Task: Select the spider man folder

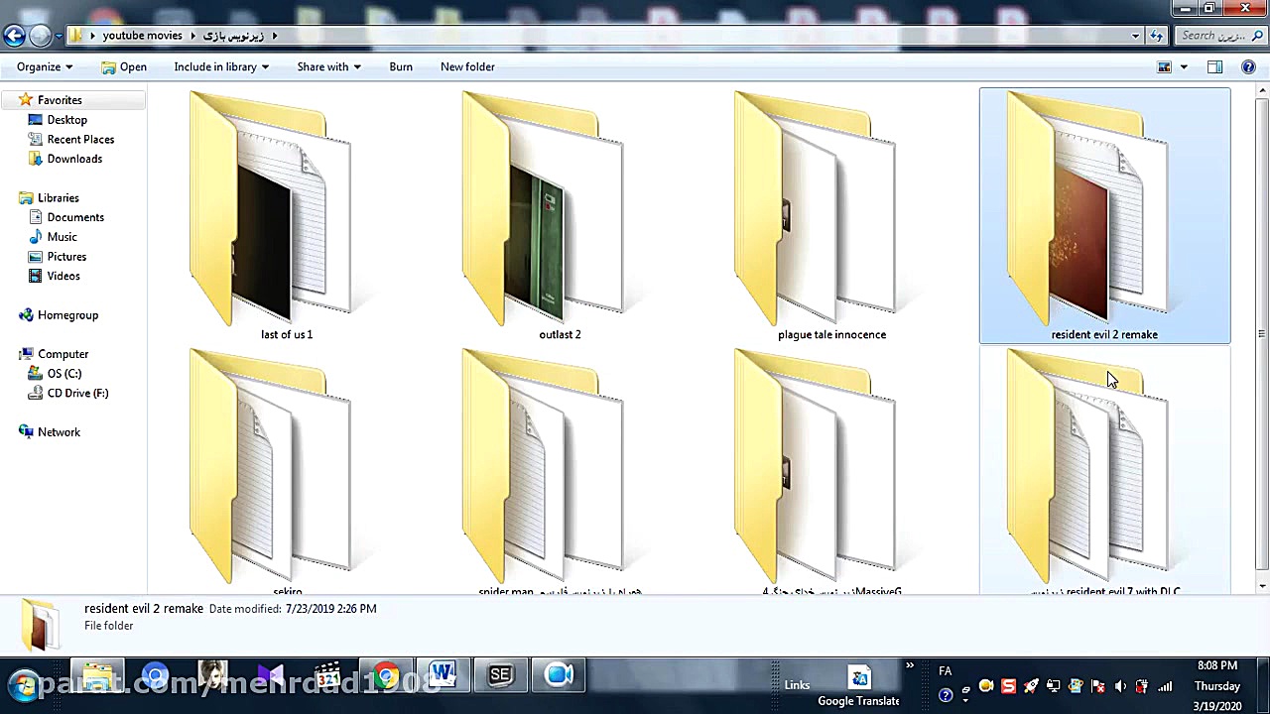Action: [x=560, y=471]
